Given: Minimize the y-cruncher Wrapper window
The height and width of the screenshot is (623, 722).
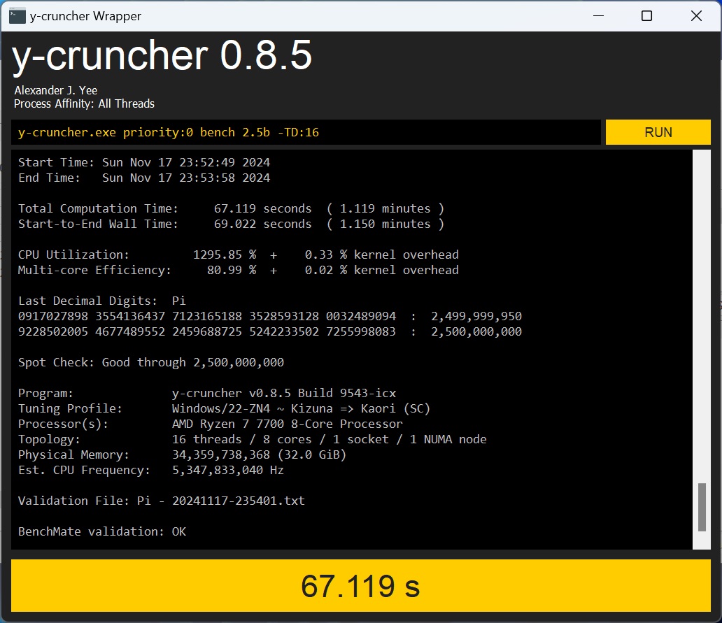Looking at the screenshot, I should click(x=598, y=15).
